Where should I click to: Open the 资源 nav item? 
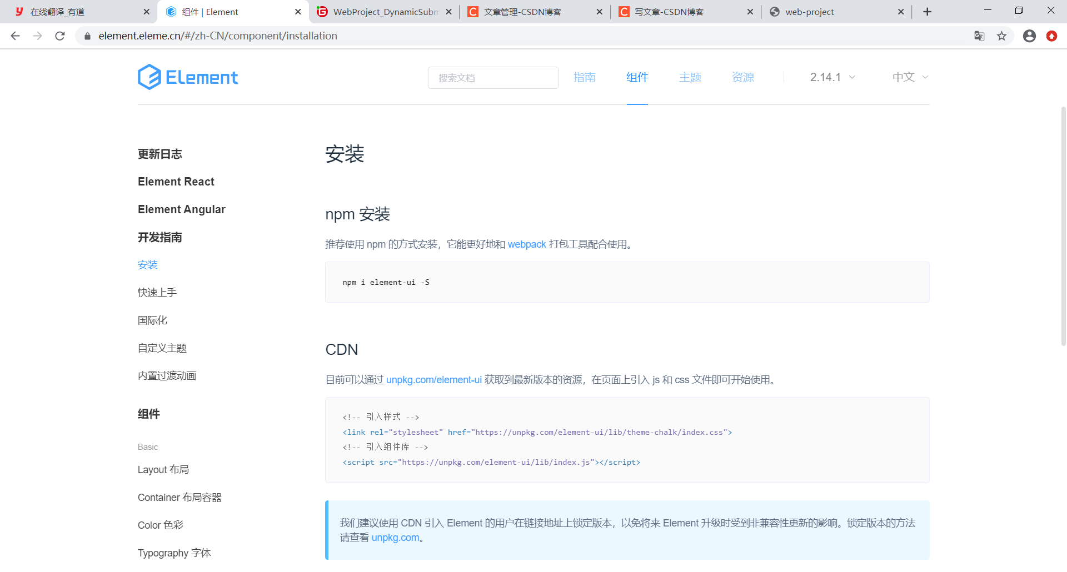[x=743, y=77]
